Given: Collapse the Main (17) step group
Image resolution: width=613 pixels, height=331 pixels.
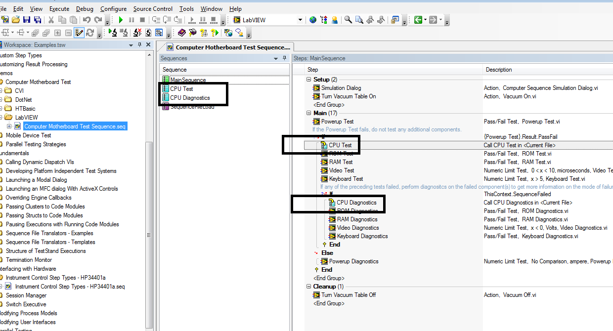Looking at the screenshot, I should pos(309,113).
